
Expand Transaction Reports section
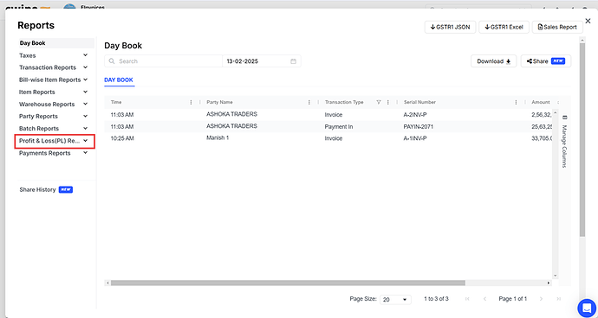point(54,67)
